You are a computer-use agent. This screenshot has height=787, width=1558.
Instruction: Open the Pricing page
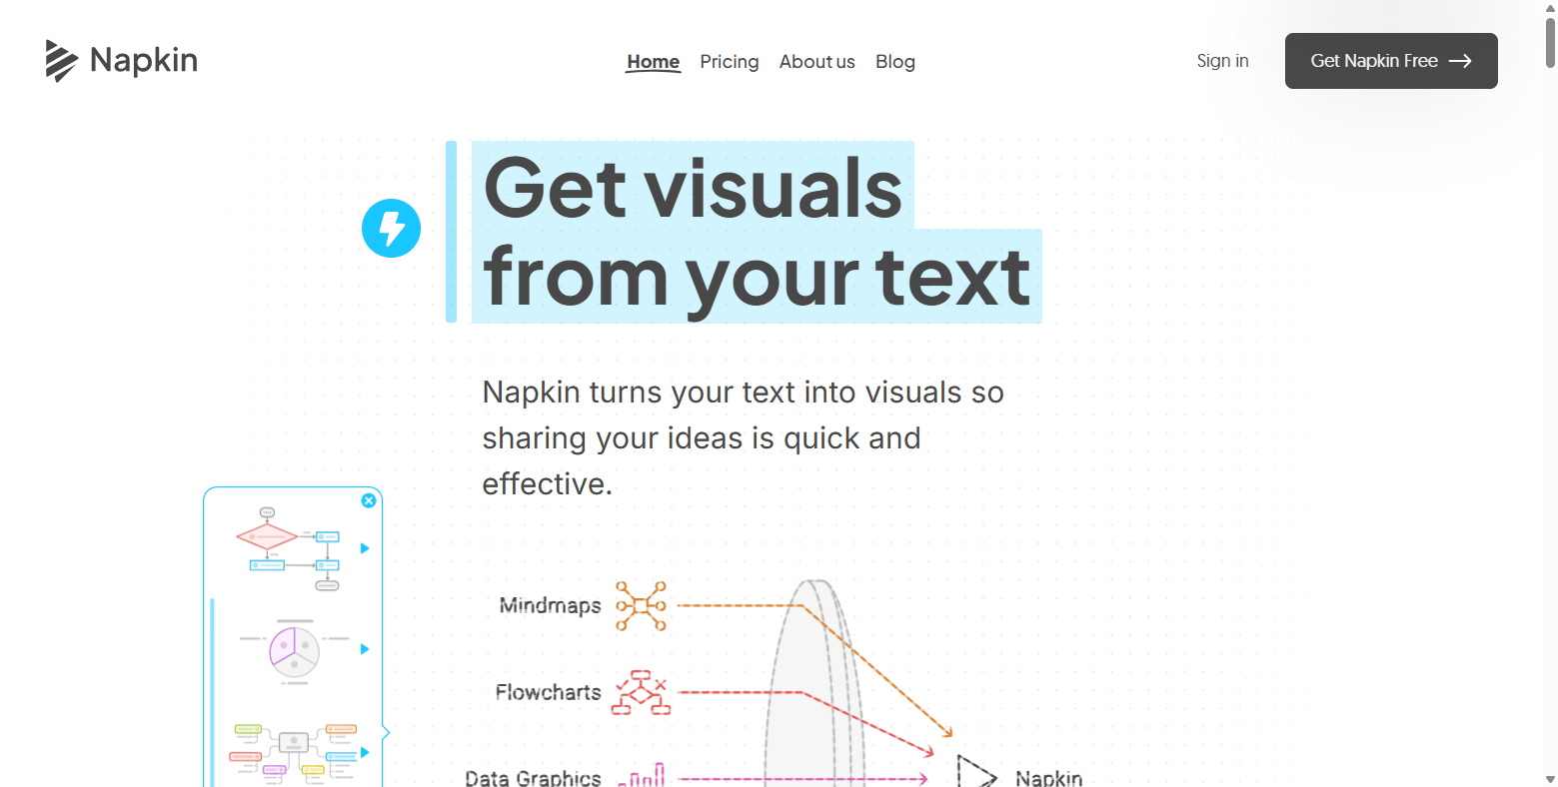tap(730, 62)
